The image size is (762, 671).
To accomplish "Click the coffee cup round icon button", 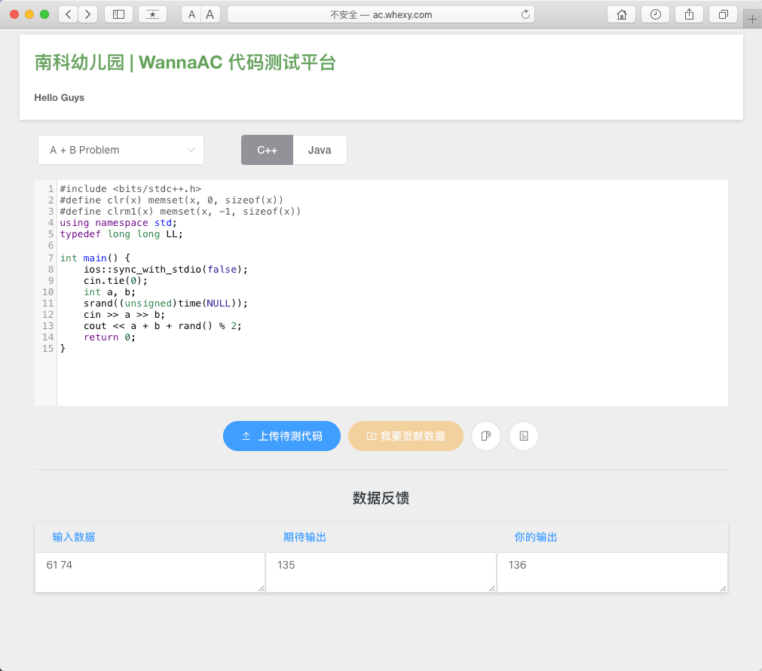I will pos(486,436).
